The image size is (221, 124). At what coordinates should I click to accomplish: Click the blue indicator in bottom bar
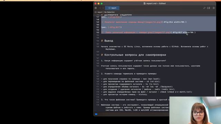(x=96, y=114)
